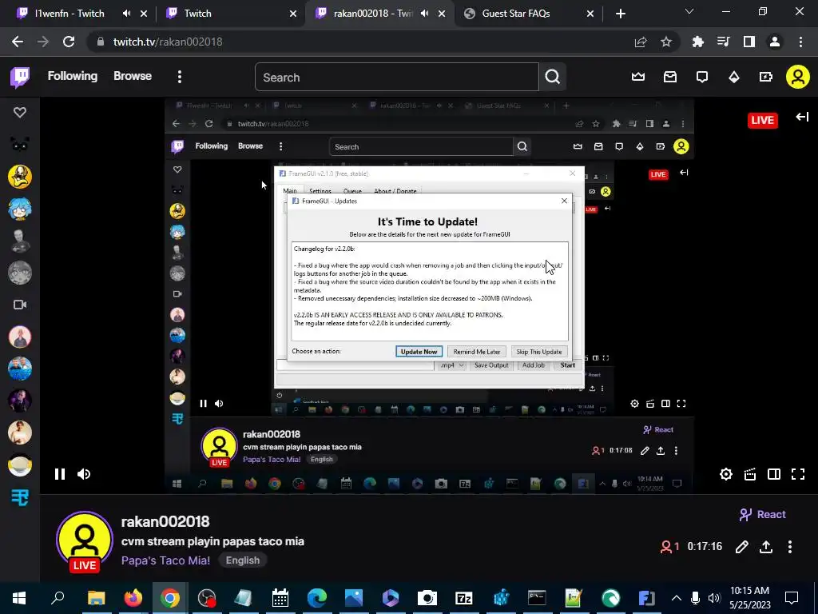818x614 pixels.
Task: Open the Chrome three-dot menu
Action: [x=800, y=42]
